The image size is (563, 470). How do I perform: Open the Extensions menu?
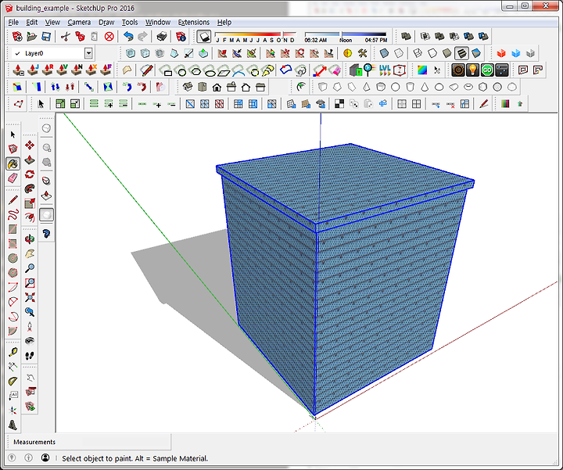[194, 22]
